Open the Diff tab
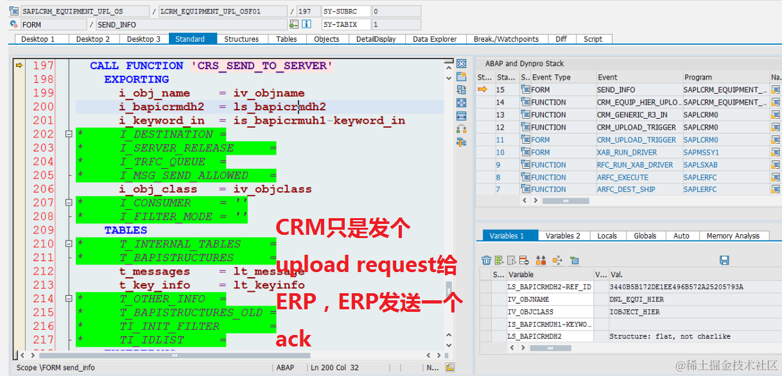The height and width of the screenshot is (376, 782). [x=561, y=39]
